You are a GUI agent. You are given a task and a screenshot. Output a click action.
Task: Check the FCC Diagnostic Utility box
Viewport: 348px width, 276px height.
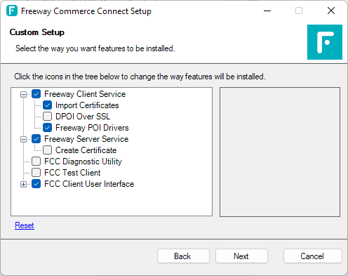pos(36,162)
